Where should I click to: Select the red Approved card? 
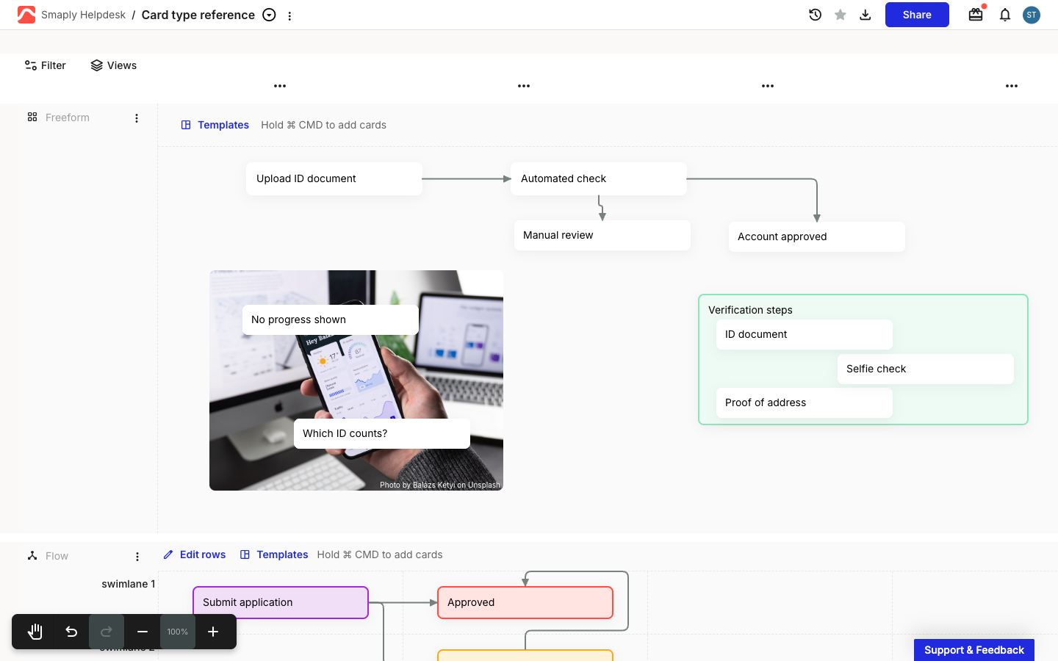pyautogui.click(x=525, y=602)
